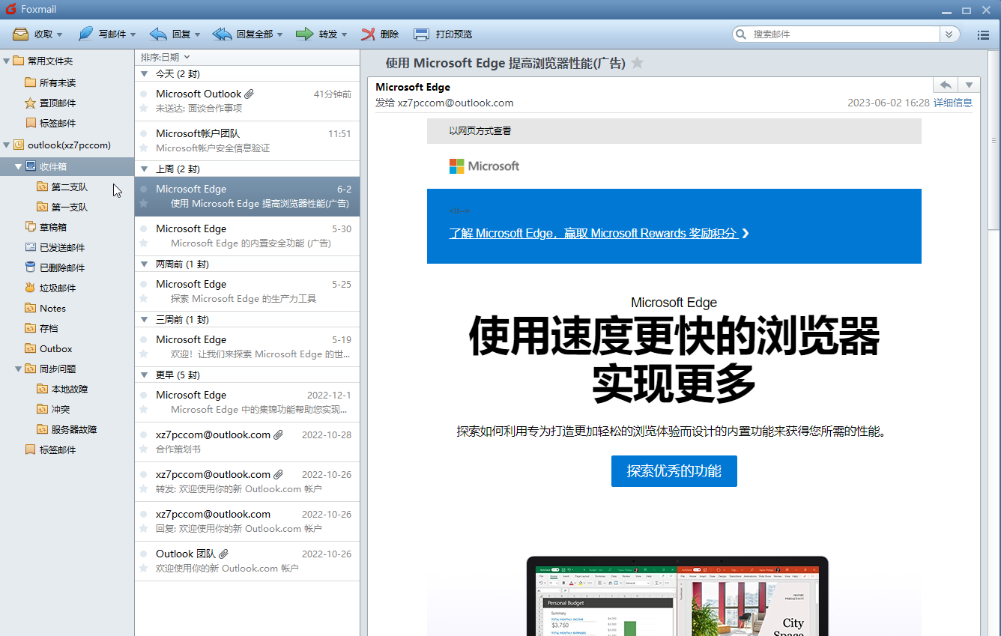Click the Microsoft logo in email body
The width and height of the screenshot is (1001, 636).
(484, 166)
